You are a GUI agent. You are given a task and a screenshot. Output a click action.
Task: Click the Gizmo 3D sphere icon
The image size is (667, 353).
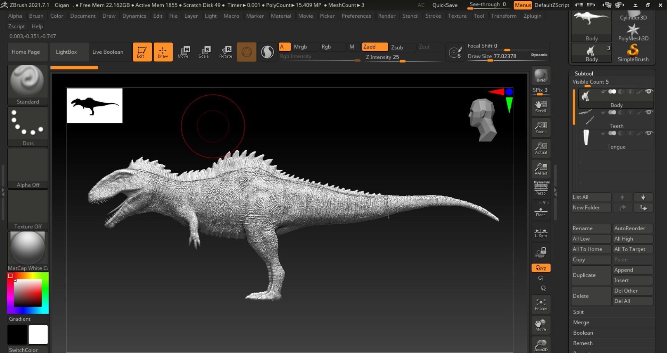tap(247, 52)
